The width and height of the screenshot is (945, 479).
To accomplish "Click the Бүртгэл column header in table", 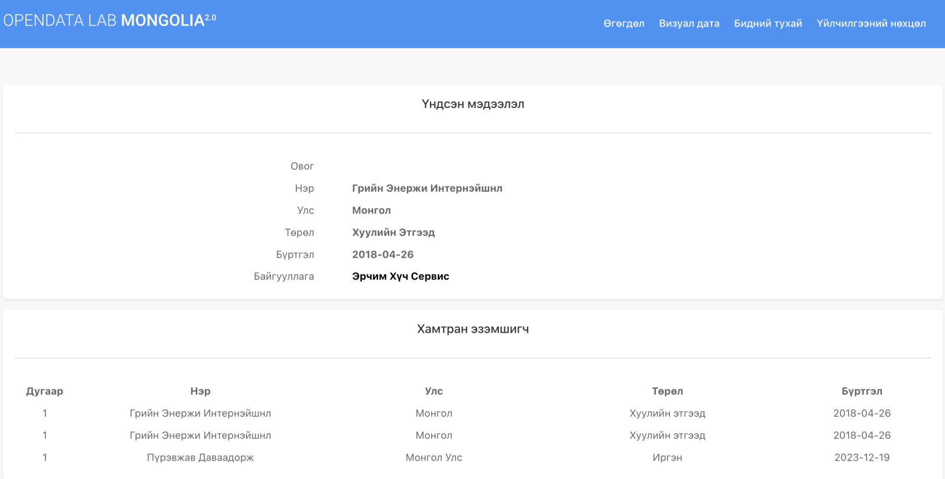I will (x=862, y=391).
